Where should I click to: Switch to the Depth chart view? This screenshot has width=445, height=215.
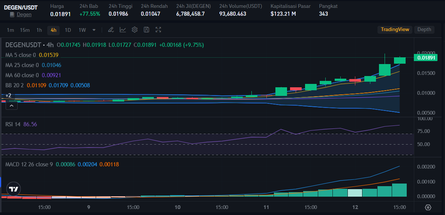coord(424,30)
